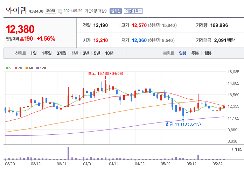This screenshot has height=169, width=244.
Task: Click the opening price 12,210
Action: [x=100, y=40]
